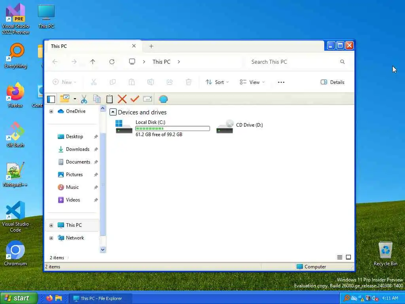This screenshot has height=304, width=405.
Task: Click the Rename box icon in classic toolbar
Action: (x=148, y=99)
